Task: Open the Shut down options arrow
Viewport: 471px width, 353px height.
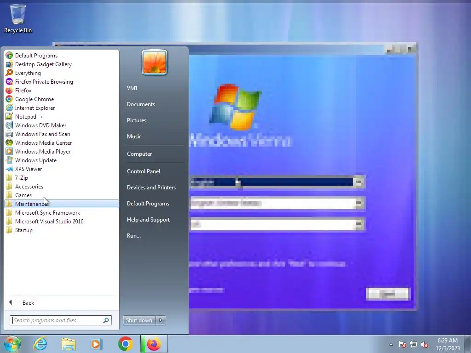Action: pos(161,320)
